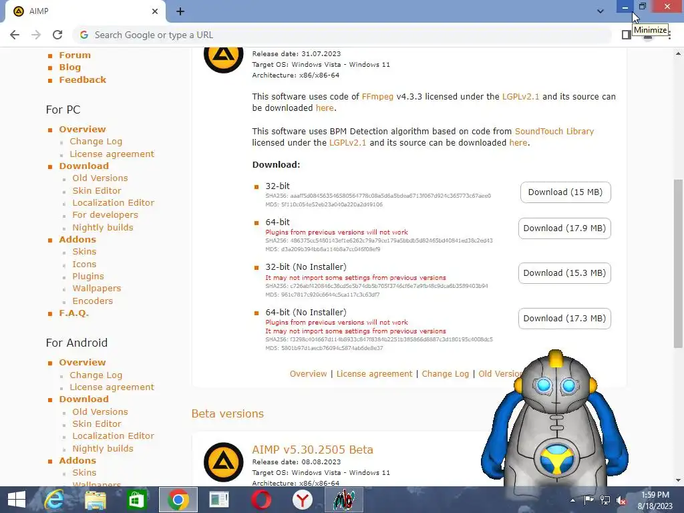Open the footer Change Log link
This screenshot has width=684, height=513.
point(446,374)
